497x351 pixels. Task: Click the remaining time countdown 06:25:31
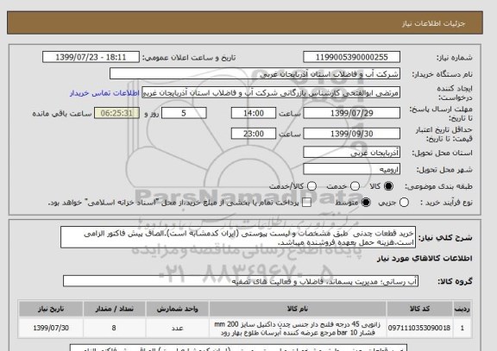(116, 113)
